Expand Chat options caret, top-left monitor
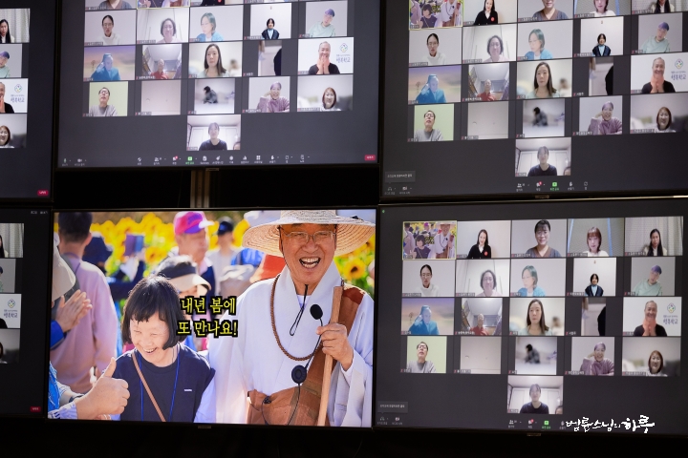Image resolution: width=688 pixels, height=458 pixels. [x=181, y=158]
